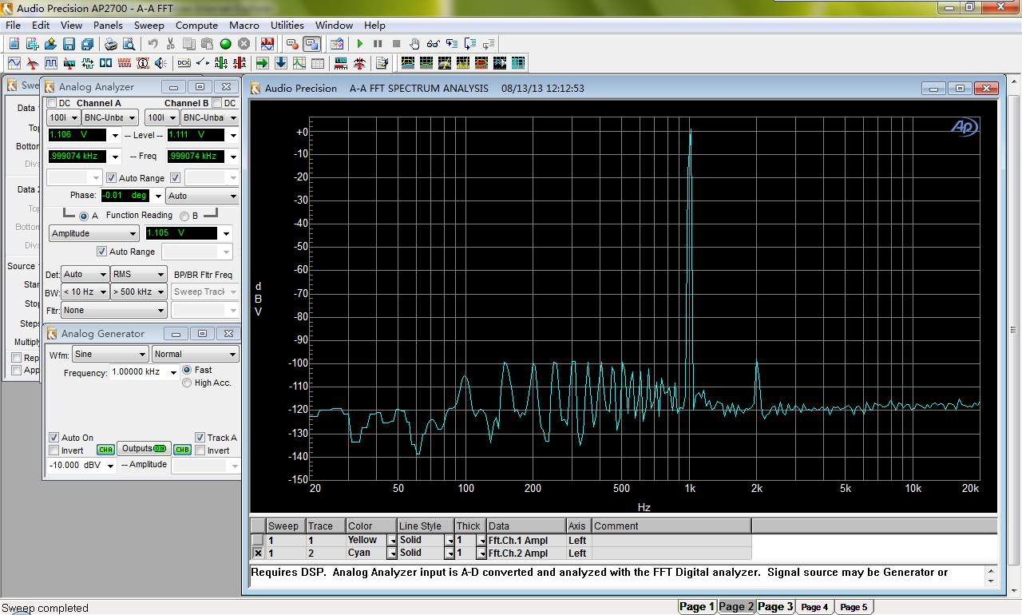Open the Sweep menu
The height and width of the screenshot is (615, 1022).
click(149, 26)
